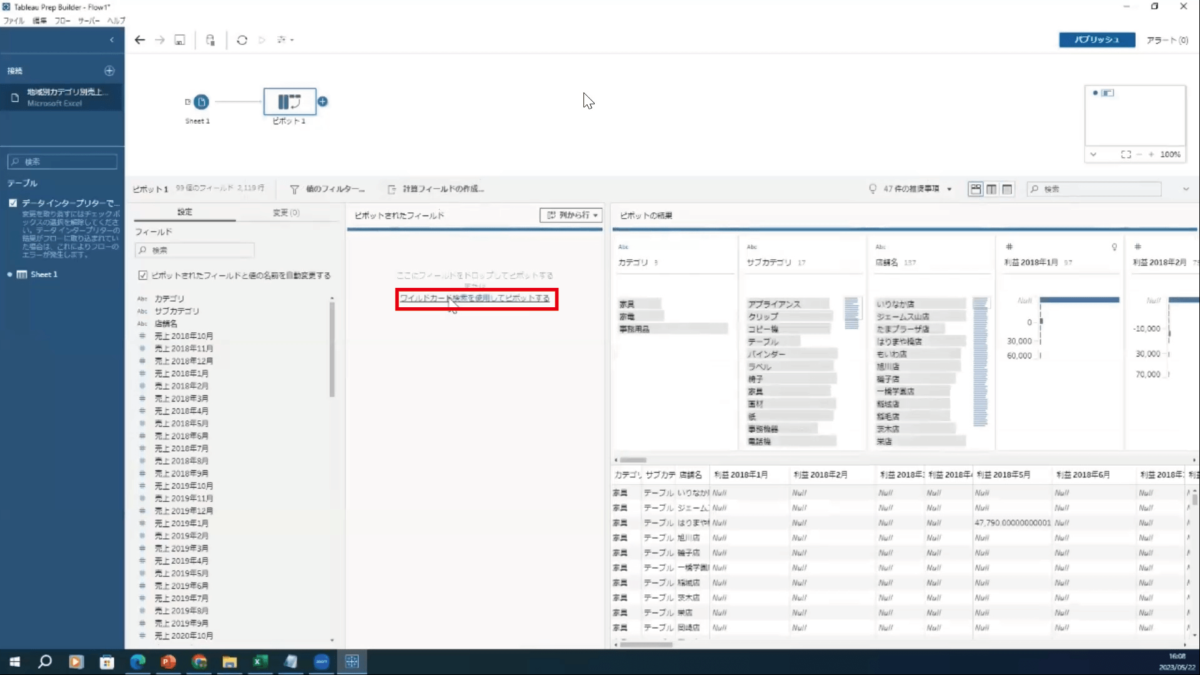This screenshot has width=1200, height=675.
Task: Select the Sheet 1 input step node
Action: (x=201, y=102)
